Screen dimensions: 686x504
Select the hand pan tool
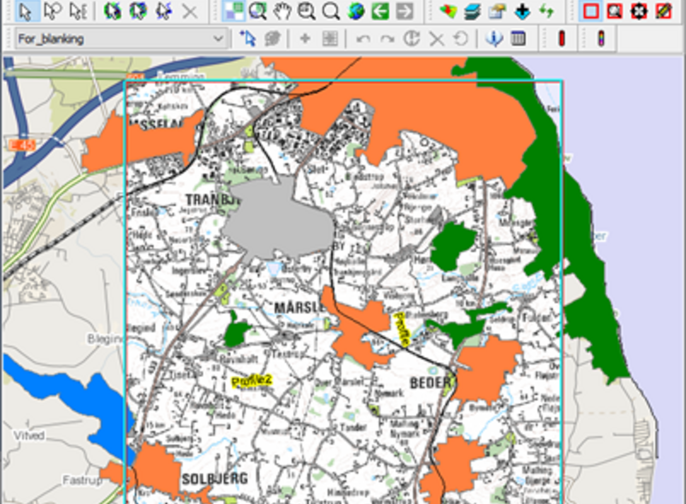tap(282, 11)
